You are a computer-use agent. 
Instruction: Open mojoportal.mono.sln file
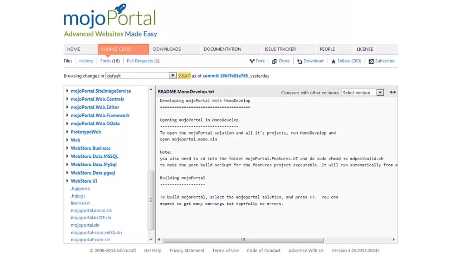91,211
